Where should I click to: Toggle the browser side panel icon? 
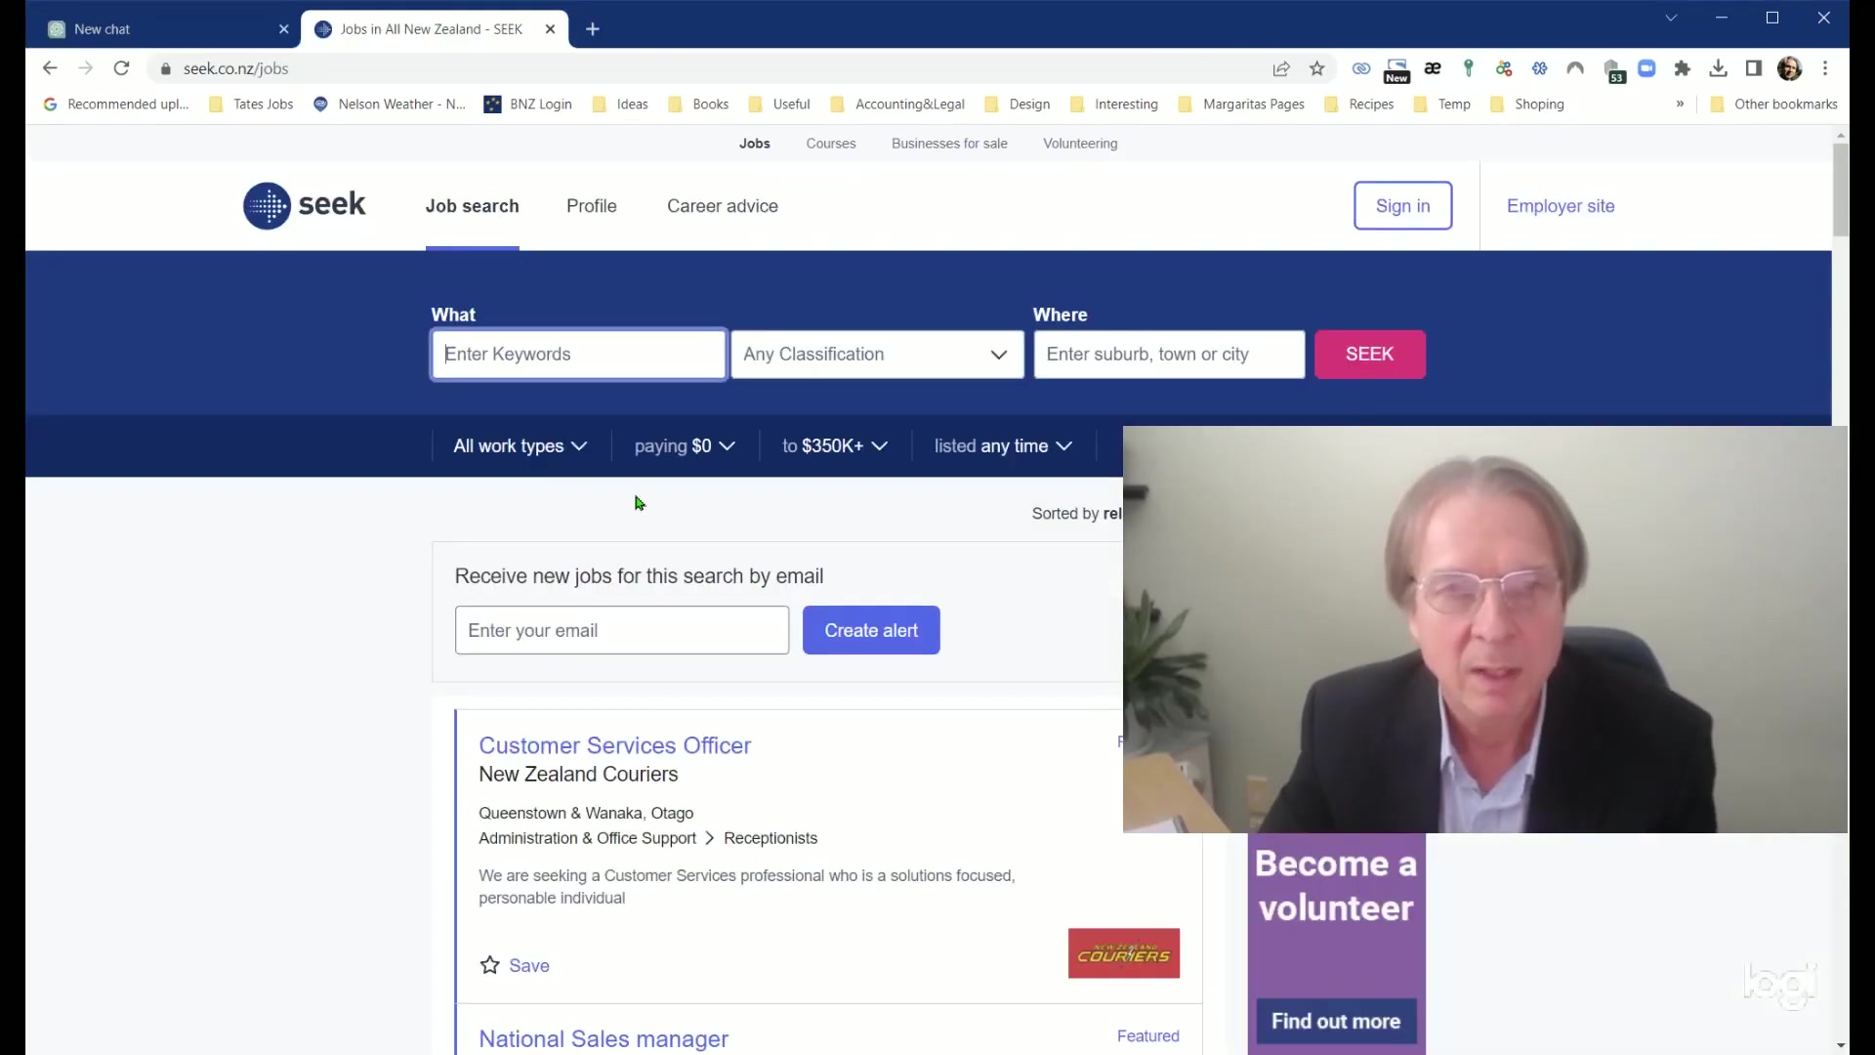point(1754,68)
